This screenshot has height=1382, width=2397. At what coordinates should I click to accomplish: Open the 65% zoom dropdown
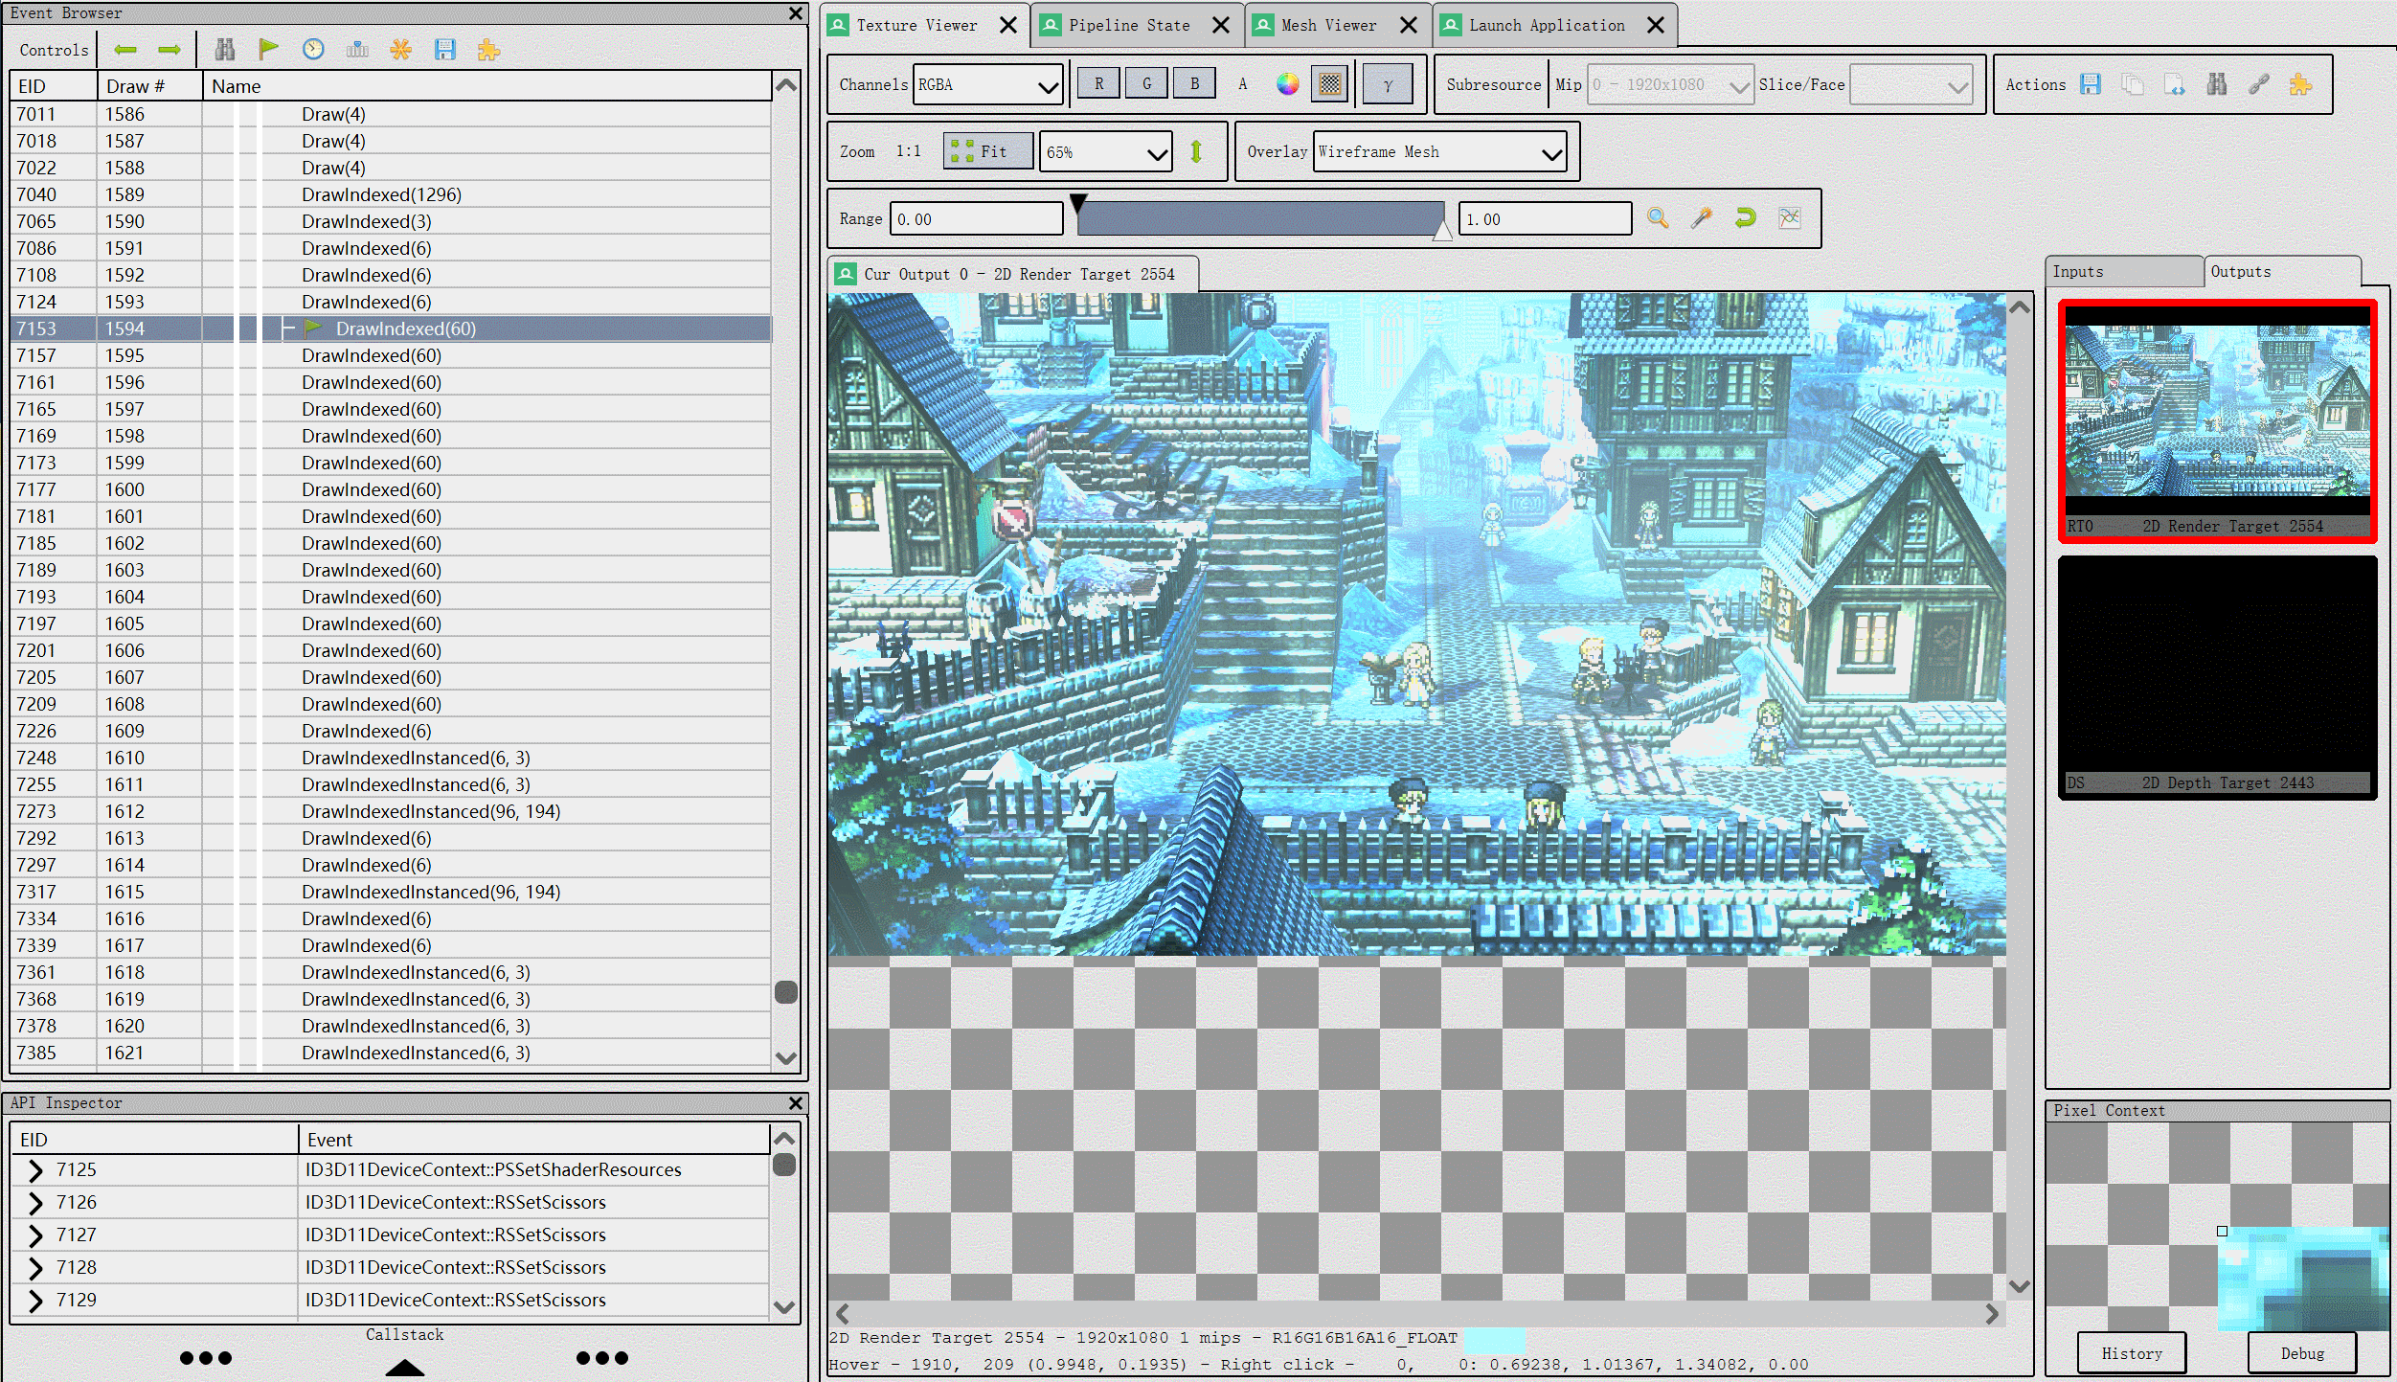1106,151
